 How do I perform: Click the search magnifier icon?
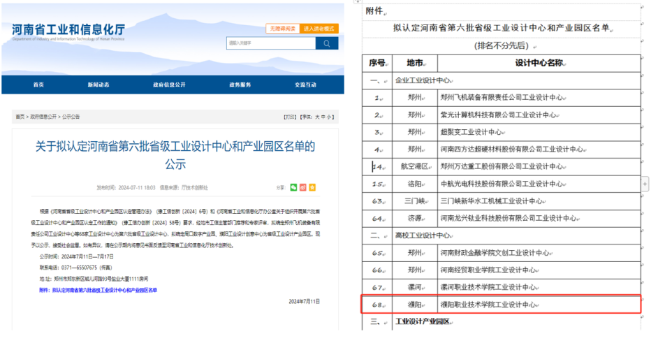(x=327, y=43)
